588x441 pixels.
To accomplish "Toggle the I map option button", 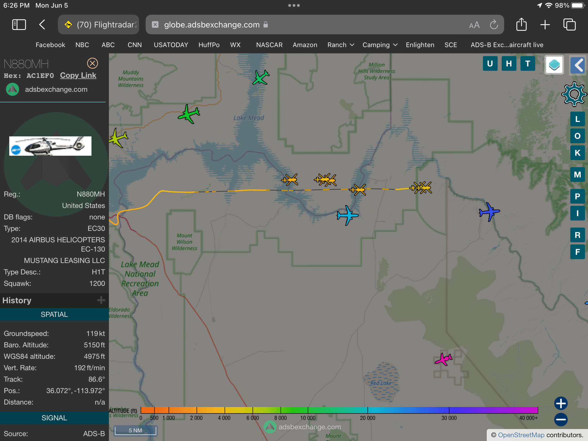I will tap(577, 213).
